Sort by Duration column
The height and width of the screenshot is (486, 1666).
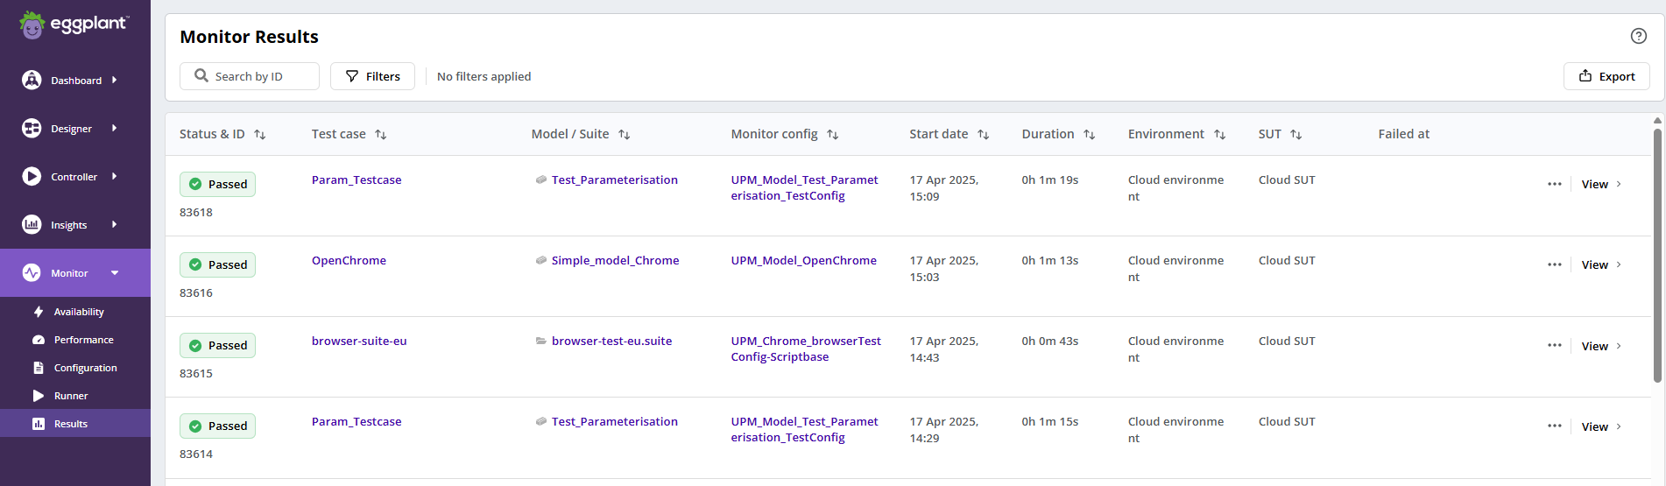coord(1090,134)
